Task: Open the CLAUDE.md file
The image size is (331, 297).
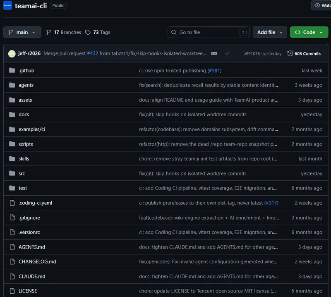Action: coord(32,276)
